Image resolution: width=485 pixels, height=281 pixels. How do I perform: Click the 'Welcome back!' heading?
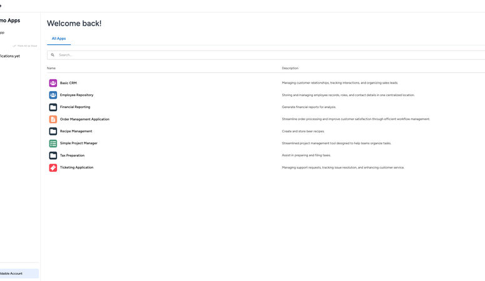tap(74, 24)
